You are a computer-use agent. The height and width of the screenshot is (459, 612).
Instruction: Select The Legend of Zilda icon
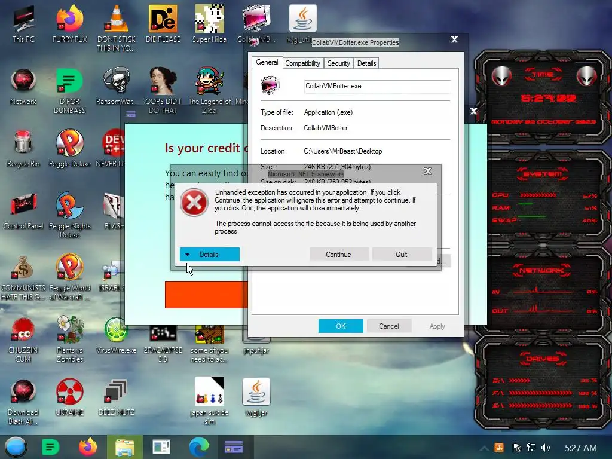point(210,91)
